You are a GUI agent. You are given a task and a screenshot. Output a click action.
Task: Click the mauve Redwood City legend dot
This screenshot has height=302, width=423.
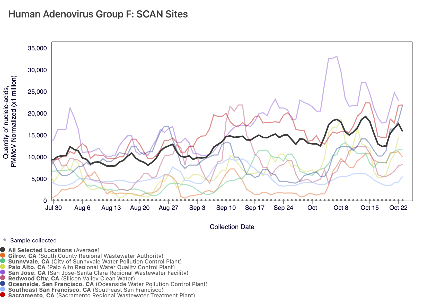(x=3, y=278)
